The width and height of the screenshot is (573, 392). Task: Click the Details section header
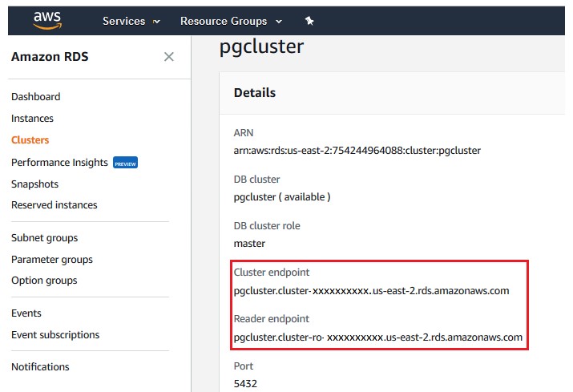tap(255, 92)
